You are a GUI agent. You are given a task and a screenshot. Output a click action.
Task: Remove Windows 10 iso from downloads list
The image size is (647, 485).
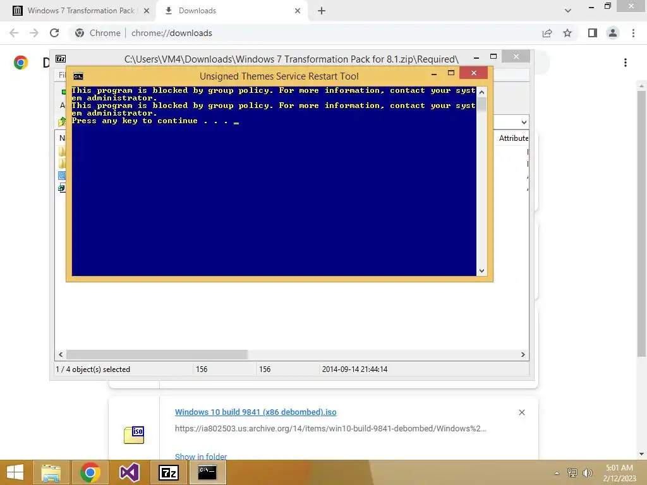pyautogui.click(x=521, y=412)
